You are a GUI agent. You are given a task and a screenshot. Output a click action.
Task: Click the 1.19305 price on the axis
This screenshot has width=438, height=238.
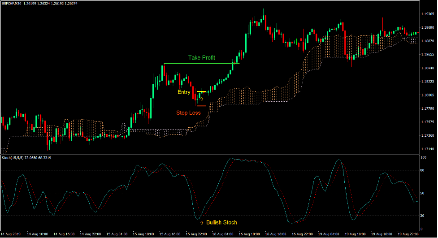click(x=428, y=14)
